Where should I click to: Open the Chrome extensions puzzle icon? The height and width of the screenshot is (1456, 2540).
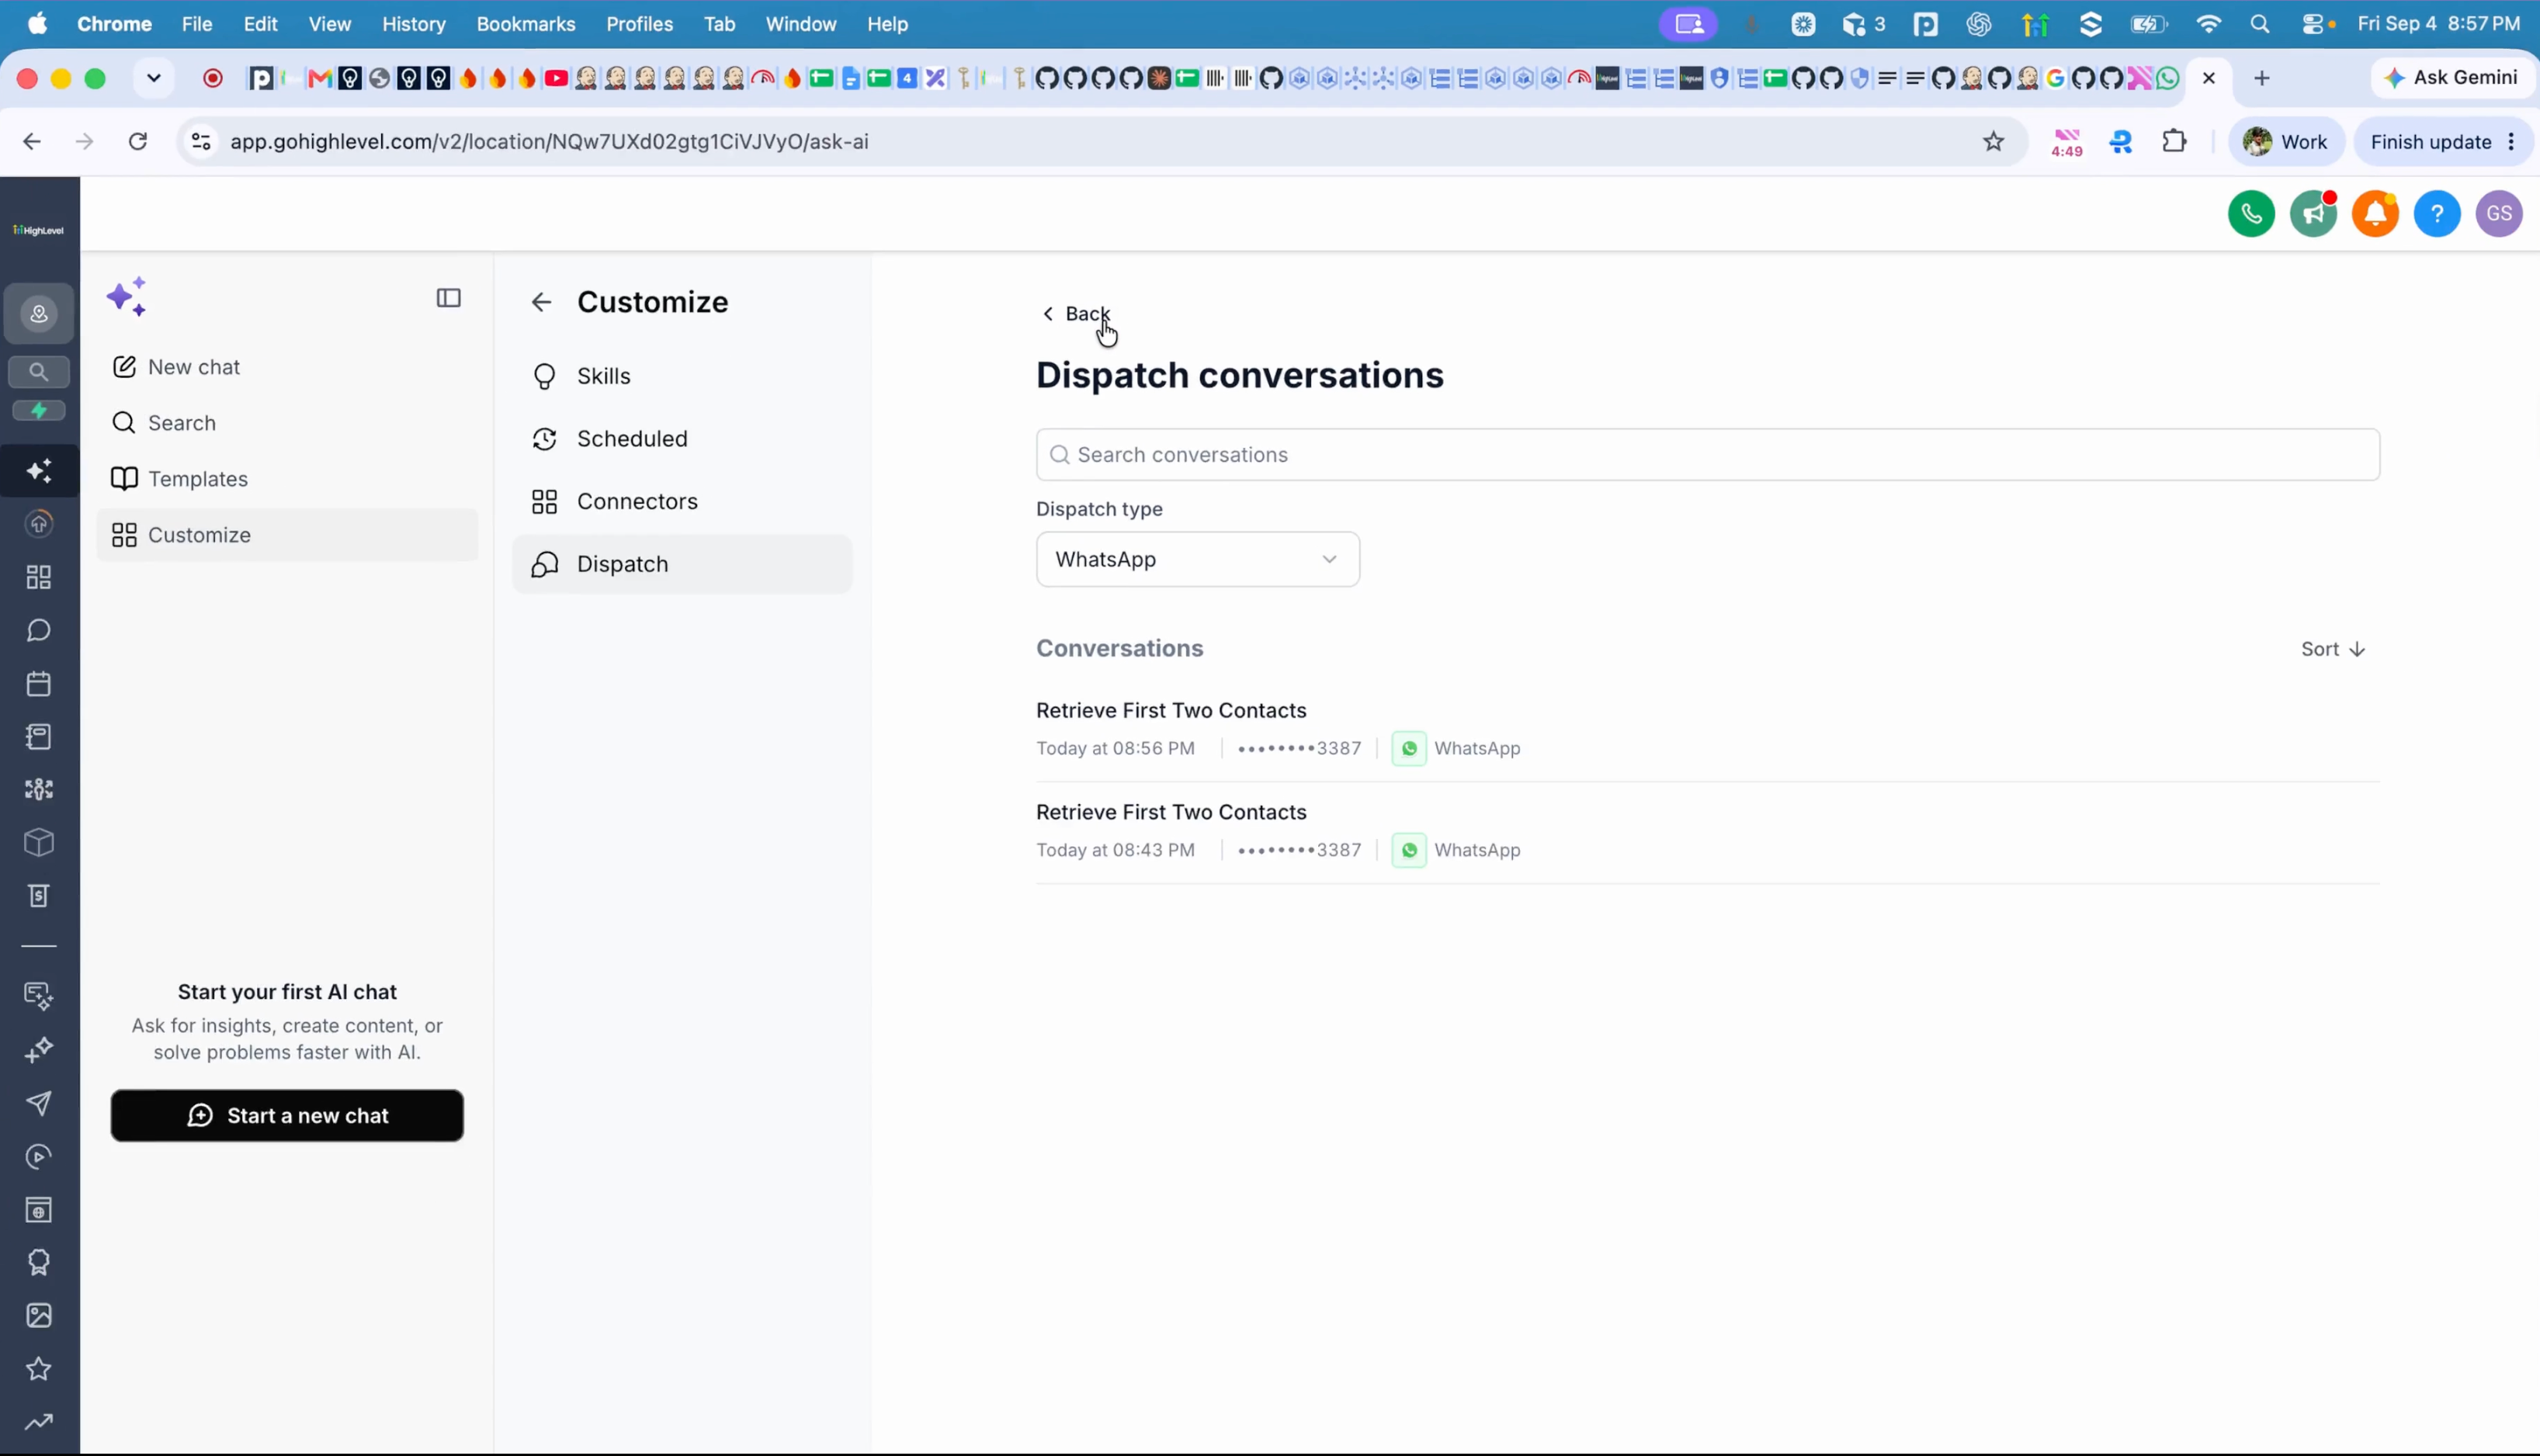click(x=2174, y=142)
